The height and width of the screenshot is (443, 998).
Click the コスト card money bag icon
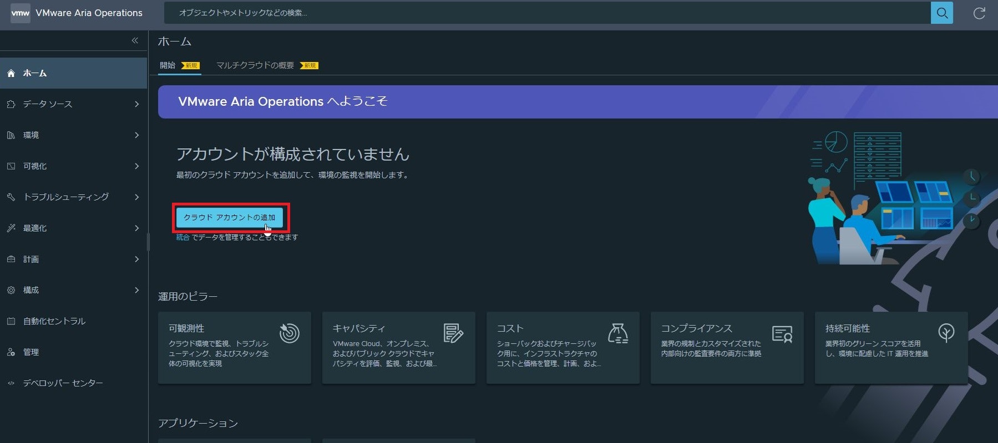617,333
